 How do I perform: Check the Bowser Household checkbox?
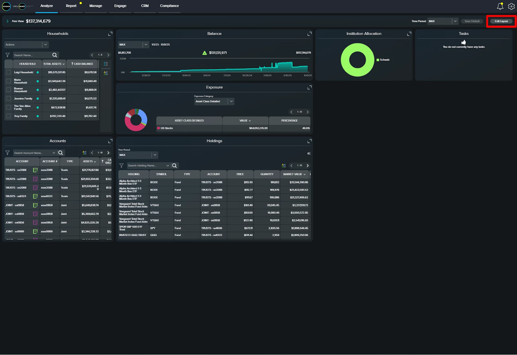point(9,90)
